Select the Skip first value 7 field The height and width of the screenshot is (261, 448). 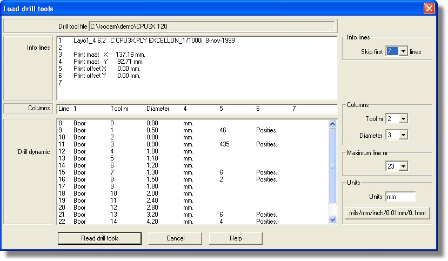coord(392,51)
